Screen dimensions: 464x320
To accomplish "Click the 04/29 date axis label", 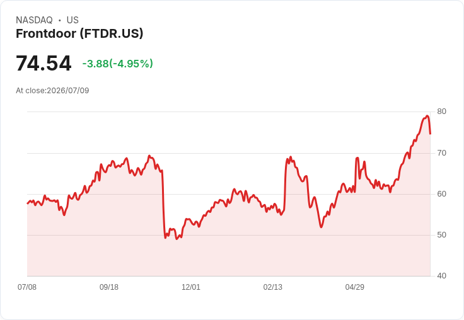I will pos(355,287).
